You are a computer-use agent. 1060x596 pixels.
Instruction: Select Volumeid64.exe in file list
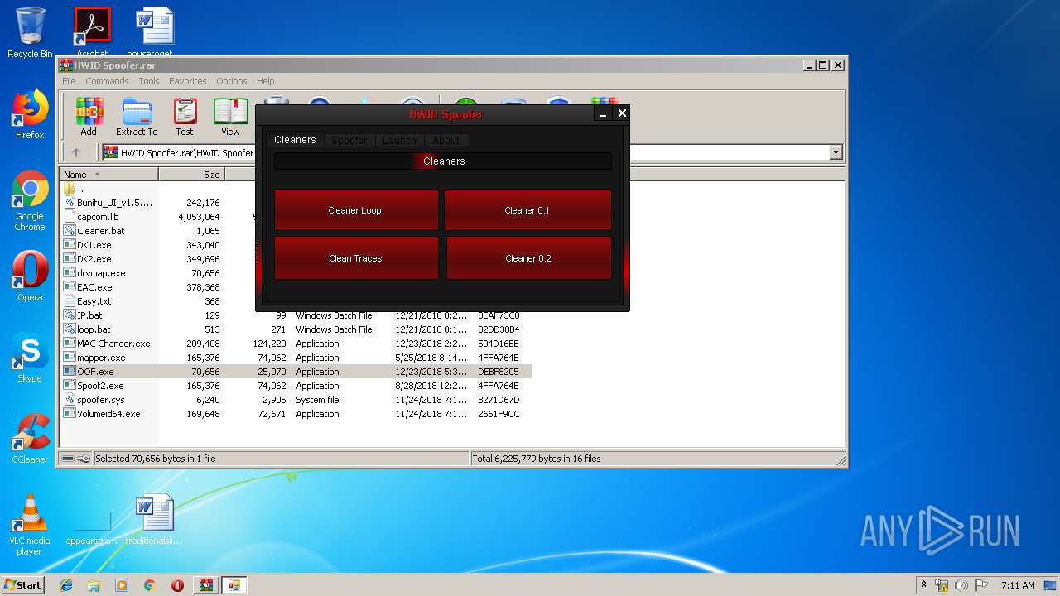click(x=108, y=414)
